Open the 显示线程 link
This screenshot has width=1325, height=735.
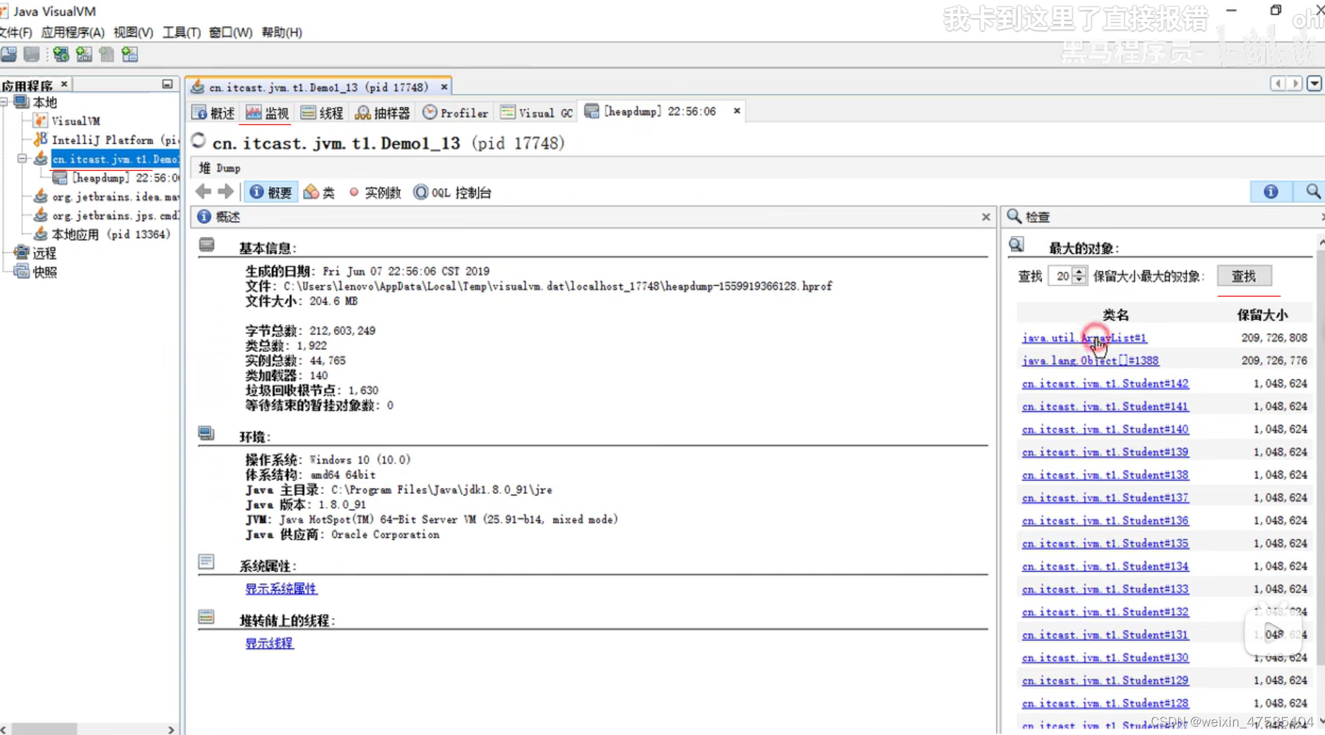pos(269,643)
